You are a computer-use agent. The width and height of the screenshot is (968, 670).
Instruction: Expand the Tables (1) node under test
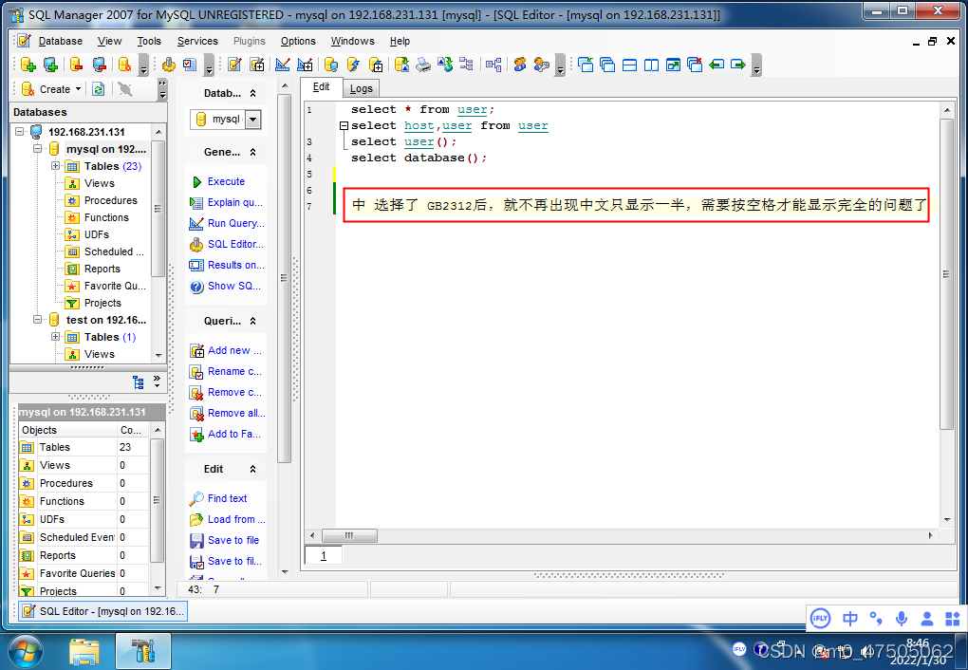click(x=55, y=337)
